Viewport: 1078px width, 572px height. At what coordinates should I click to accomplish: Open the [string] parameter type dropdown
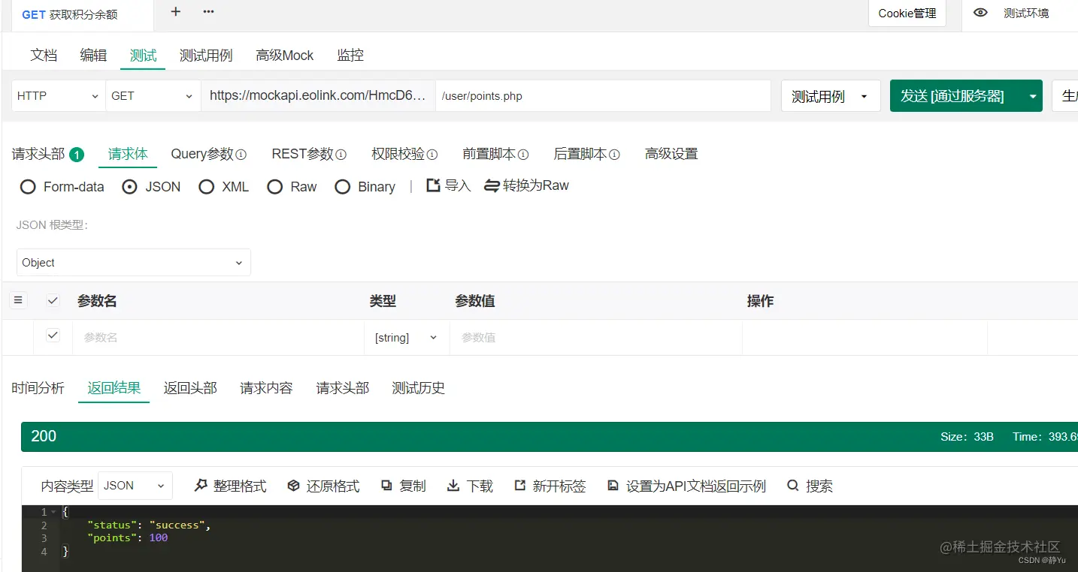(405, 337)
